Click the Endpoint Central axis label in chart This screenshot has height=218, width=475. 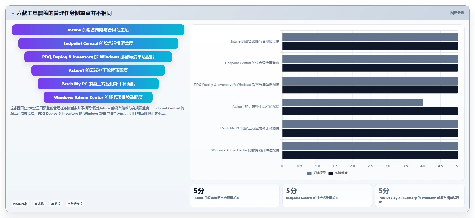(252, 63)
